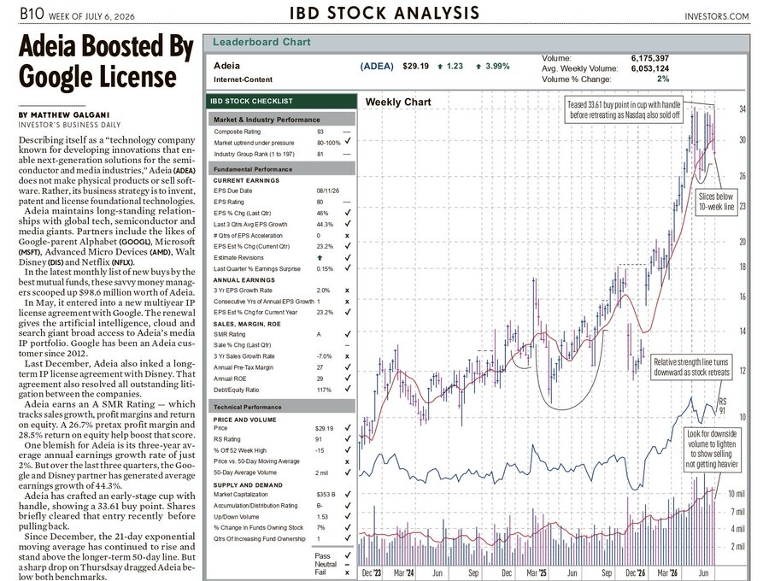This screenshot has width=769, height=581.
Task: Click the 10 mil volume axis label
Action: point(737,494)
